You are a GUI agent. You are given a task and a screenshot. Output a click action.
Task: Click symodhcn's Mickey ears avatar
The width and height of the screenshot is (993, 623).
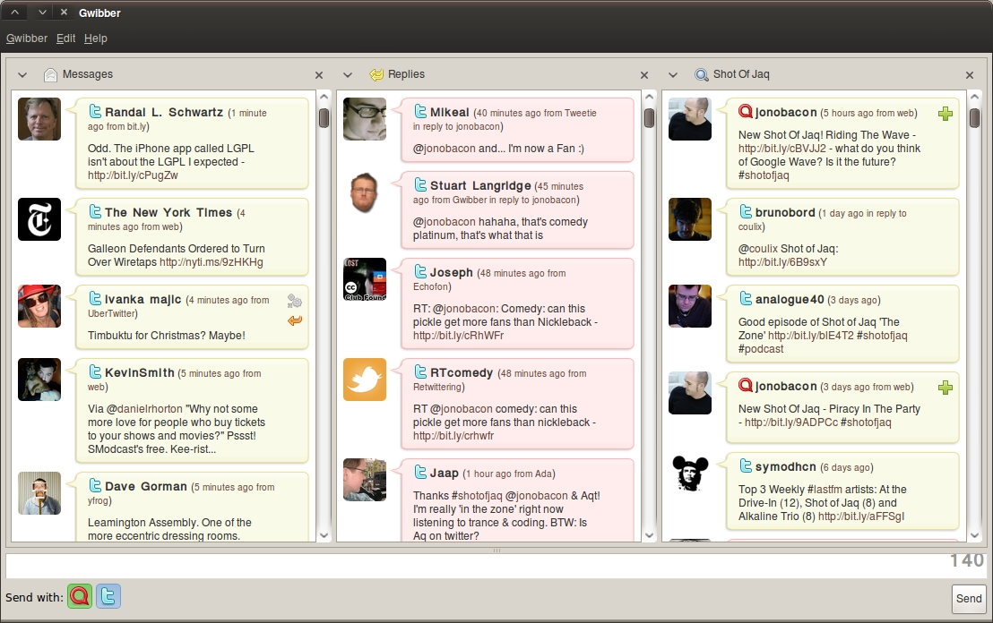click(690, 474)
